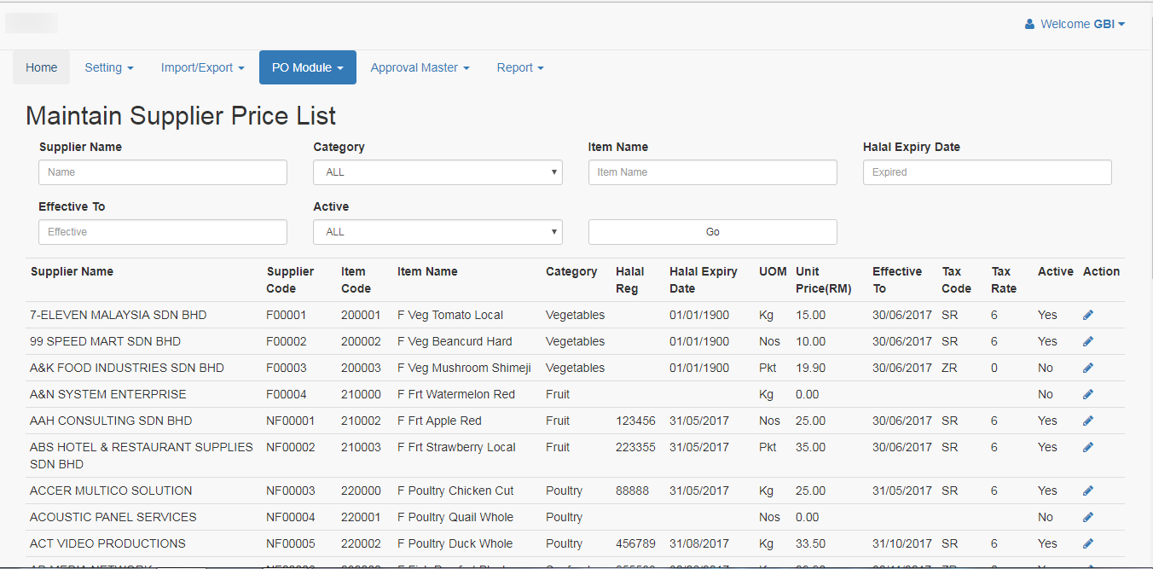
Task: Click the Supplier Name input field
Action: click(163, 172)
